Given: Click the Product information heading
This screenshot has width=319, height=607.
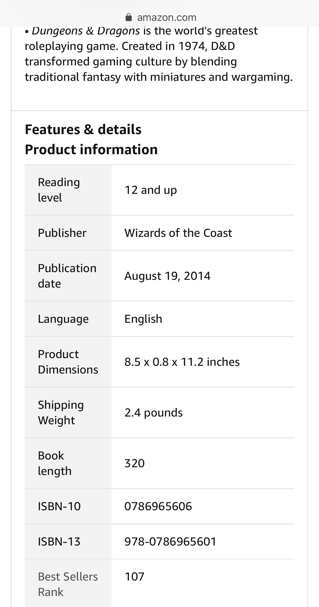Looking at the screenshot, I should click(91, 150).
